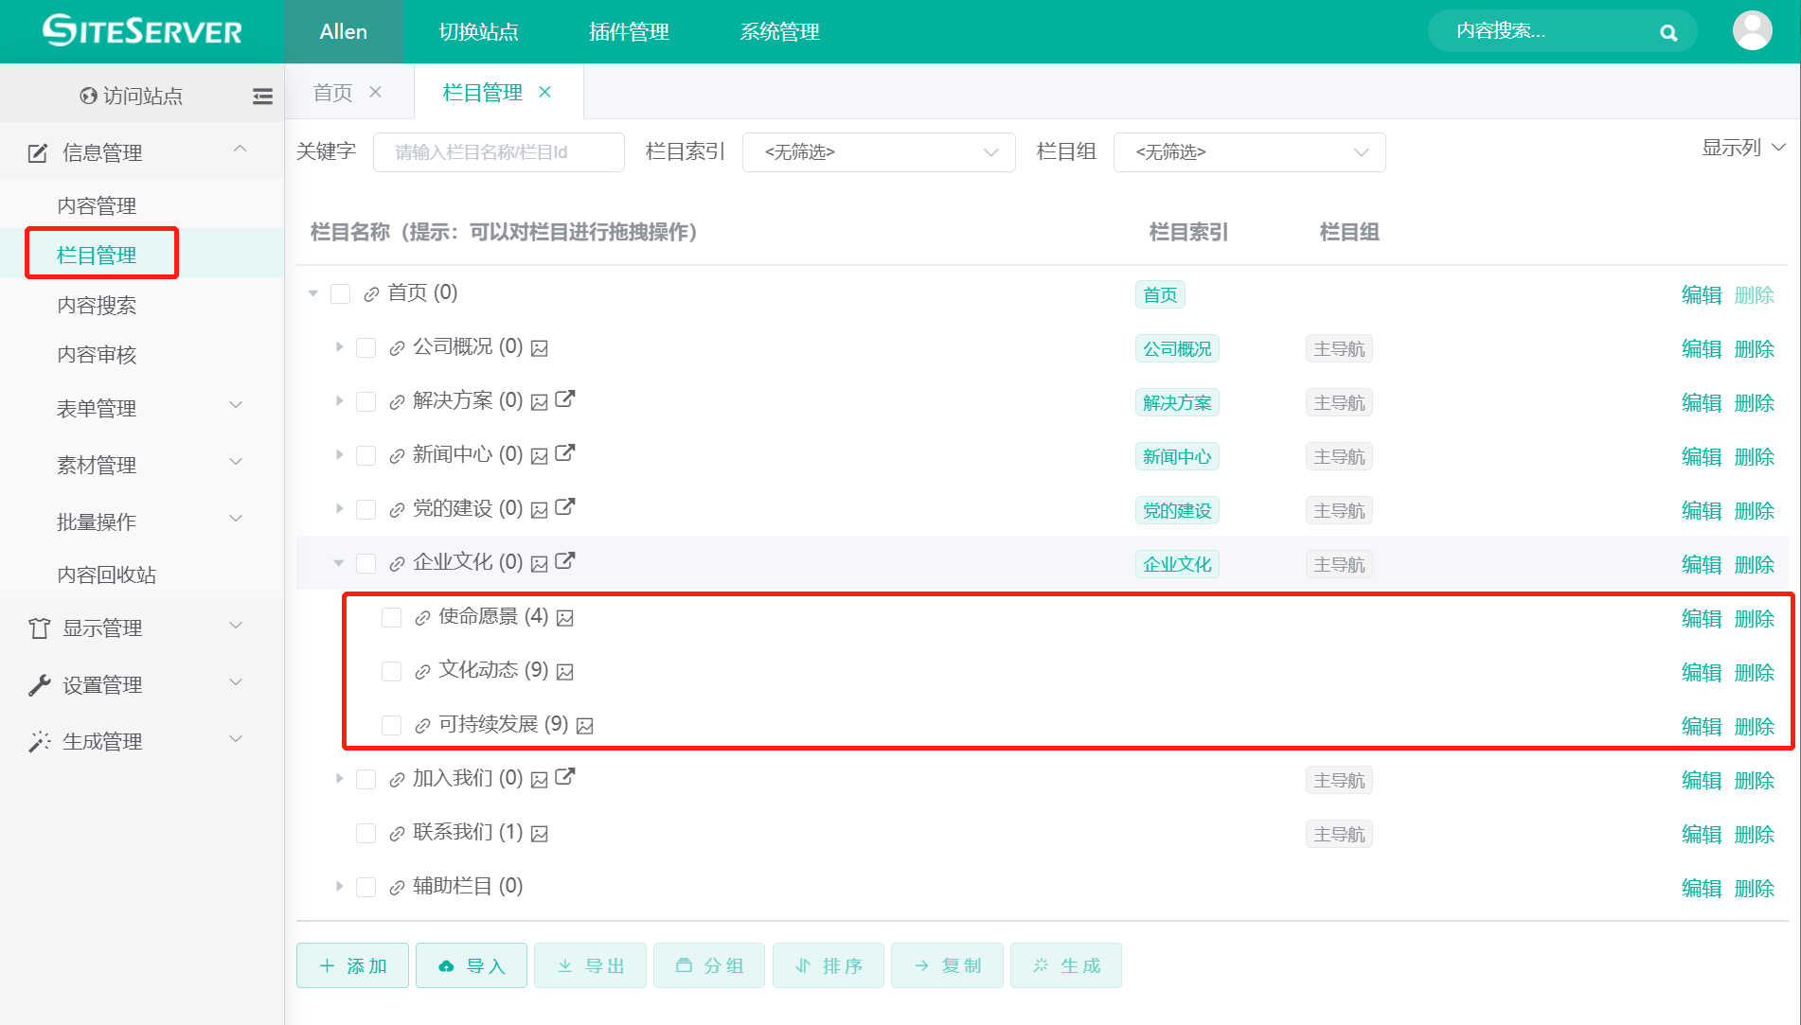Click the link icon next to 首页 channel
The image size is (1801, 1025).
point(370,293)
